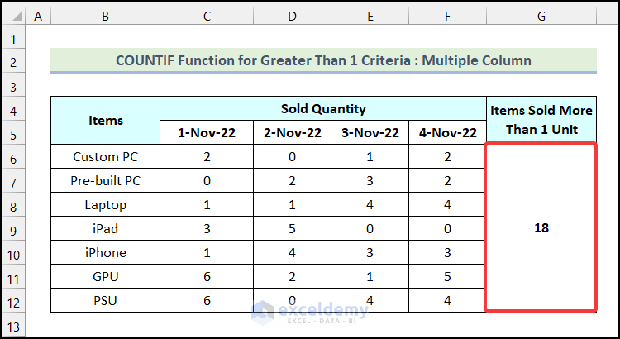Select column G header

(541, 16)
